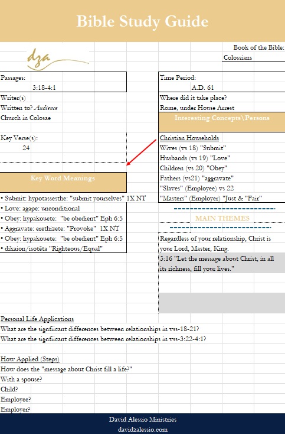Click the 'MAIN THEMES' heading
The width and height of the screenshot is (285, 434).
coord(222,218)
